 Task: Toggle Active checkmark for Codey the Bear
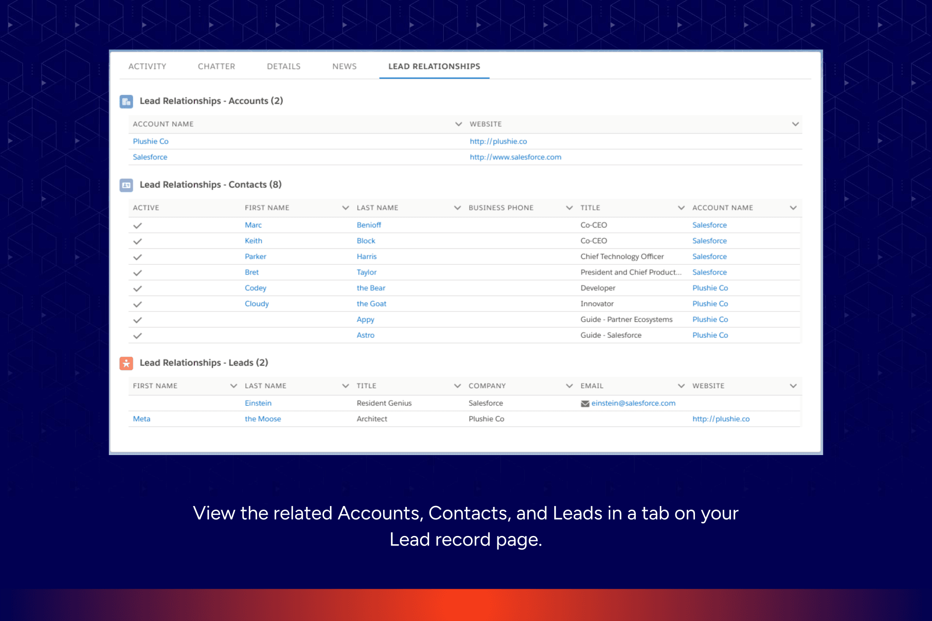click(x=137, y=289)
